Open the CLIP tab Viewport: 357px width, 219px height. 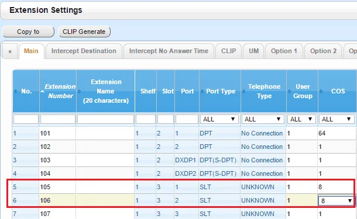pyautogui.click(x=229, y=51)
